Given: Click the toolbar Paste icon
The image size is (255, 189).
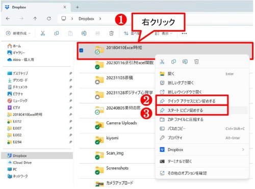Looking at the screenshot, I should click(x=70, y=33).
